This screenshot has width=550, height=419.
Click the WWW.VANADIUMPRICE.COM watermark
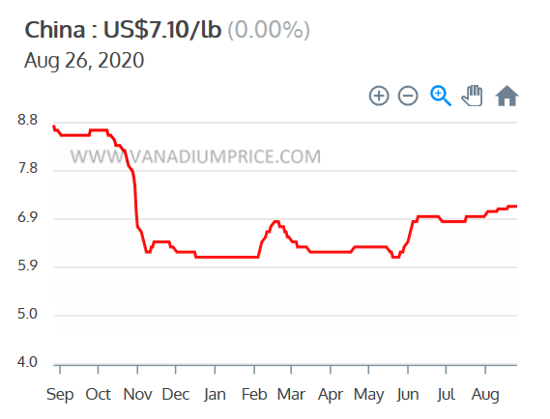point(195,156)
